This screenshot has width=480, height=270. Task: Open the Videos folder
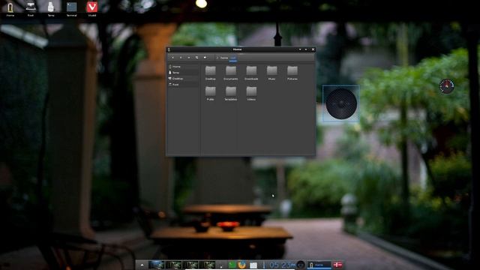click(x=251, y=93)
